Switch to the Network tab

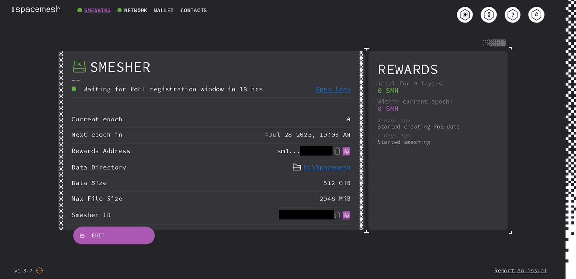click(x=135, y=10)
